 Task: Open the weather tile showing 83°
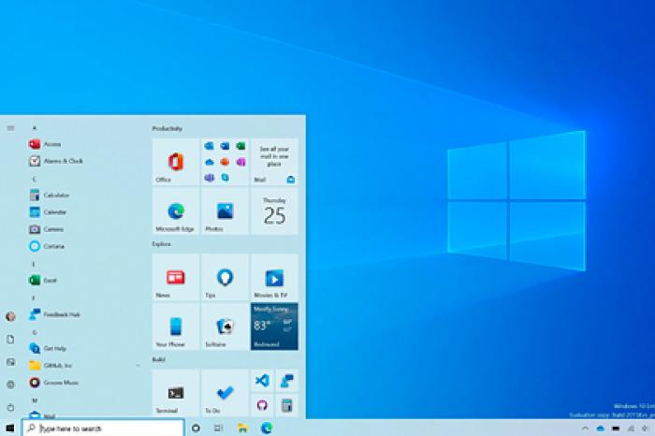(x=274, y=327)
